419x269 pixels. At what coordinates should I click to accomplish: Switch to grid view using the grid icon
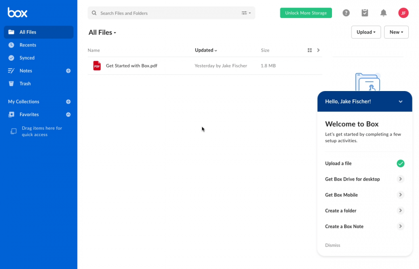click(310, 50)
